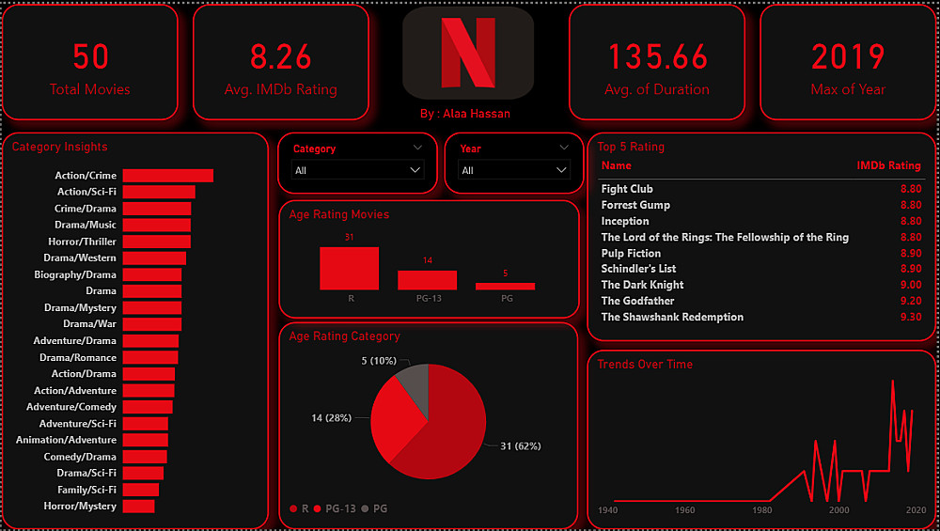Click the 2000 axis label on trend chart

point(838,510)
